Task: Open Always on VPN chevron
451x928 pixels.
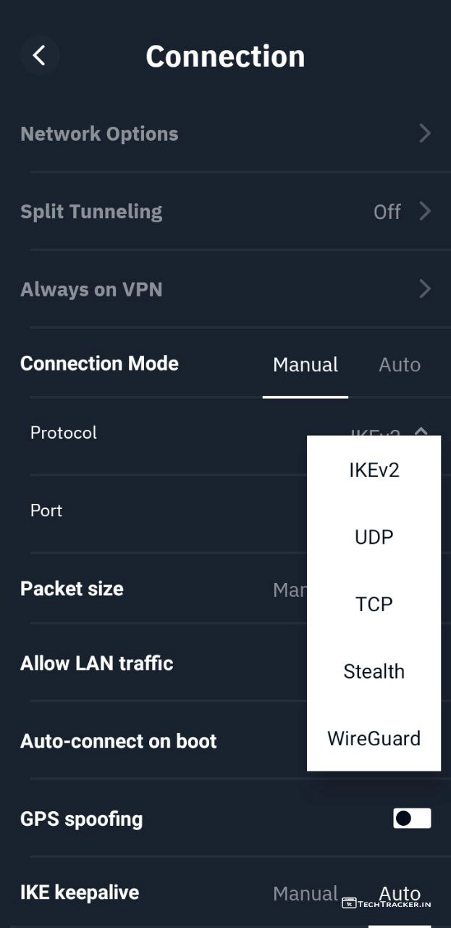Action: [425, 289]
